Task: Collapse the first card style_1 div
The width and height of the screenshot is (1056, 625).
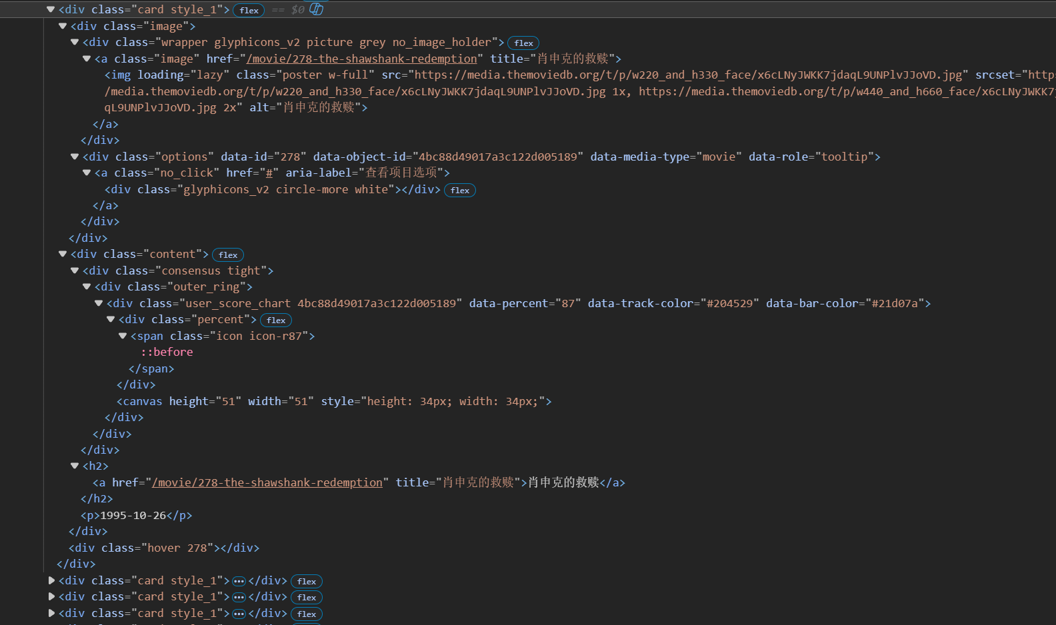Action: (51, 9)
